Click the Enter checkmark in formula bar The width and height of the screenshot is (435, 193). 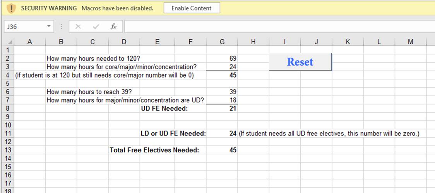pyautogui.click(x=96, y=27)
